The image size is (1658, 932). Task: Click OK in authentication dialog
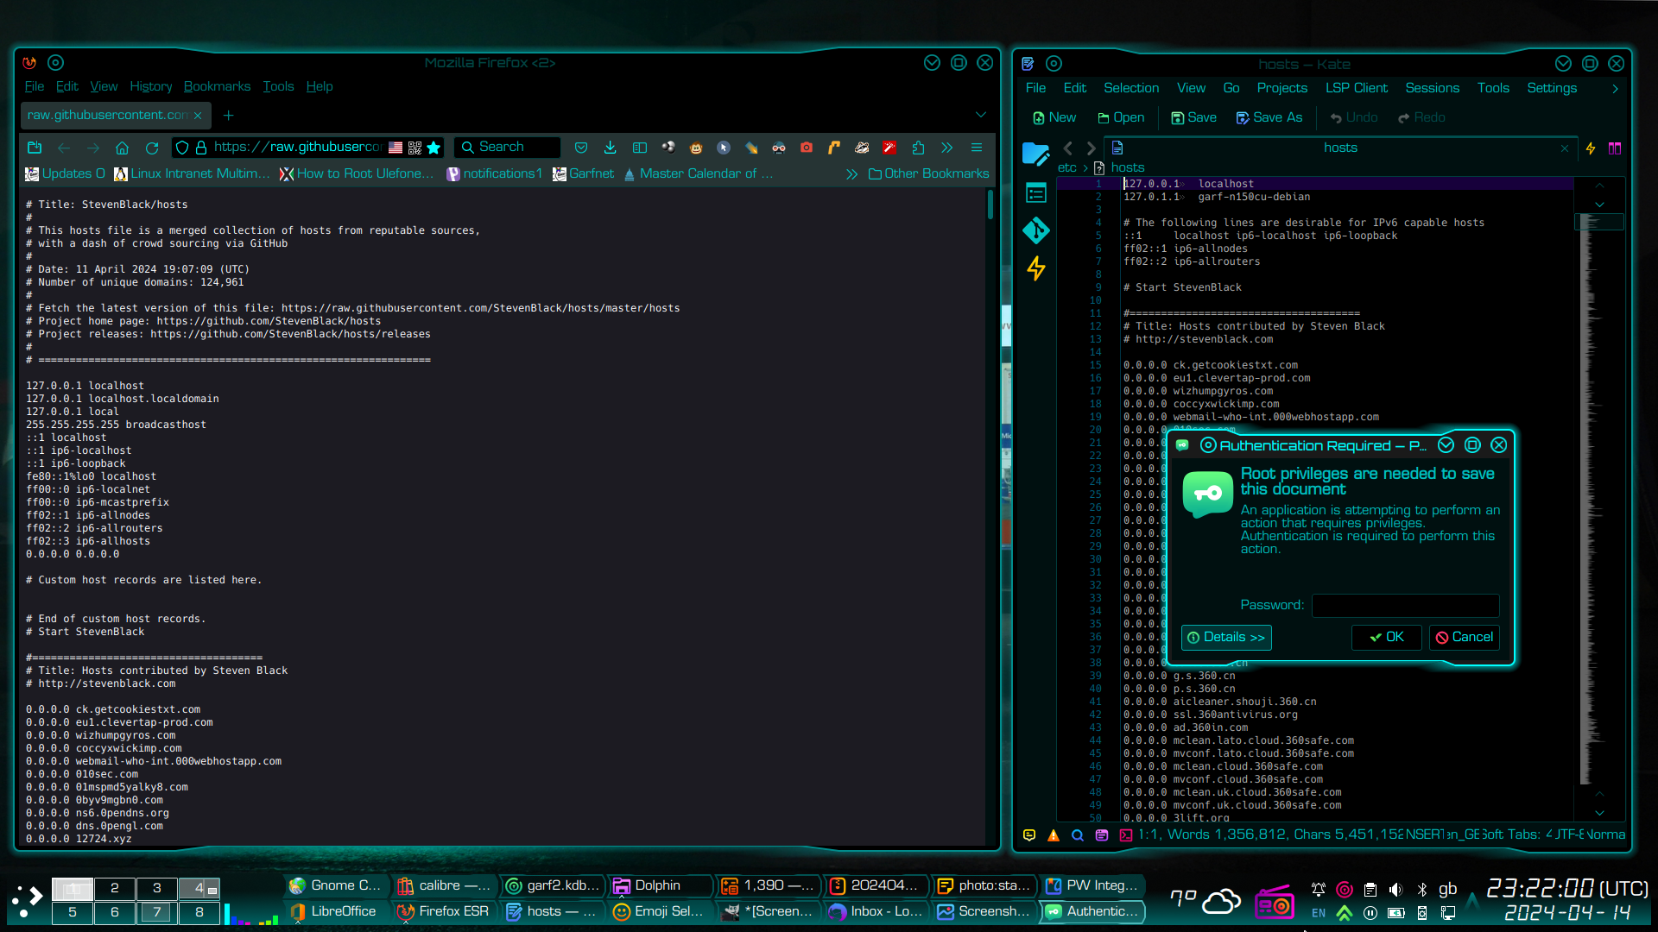click(1386, 638)
